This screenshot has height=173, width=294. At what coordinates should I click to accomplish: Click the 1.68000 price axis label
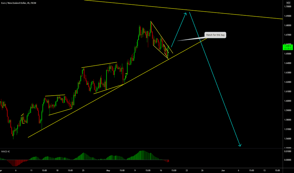click(x=288, y=25)
